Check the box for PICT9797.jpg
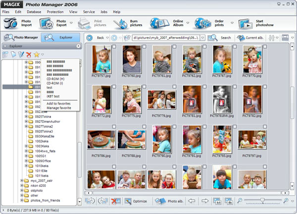 (265, 126)
